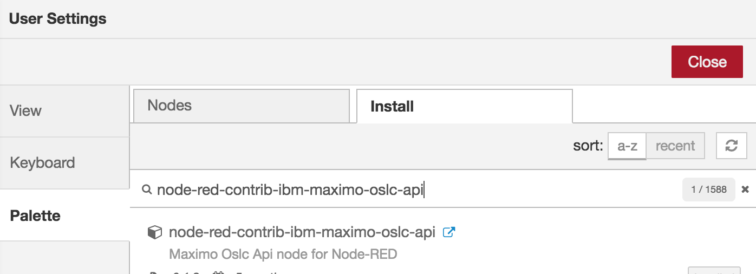Click the refresh module list icon
This screenshot has width=756, height=274.
(x=732, y=146)
